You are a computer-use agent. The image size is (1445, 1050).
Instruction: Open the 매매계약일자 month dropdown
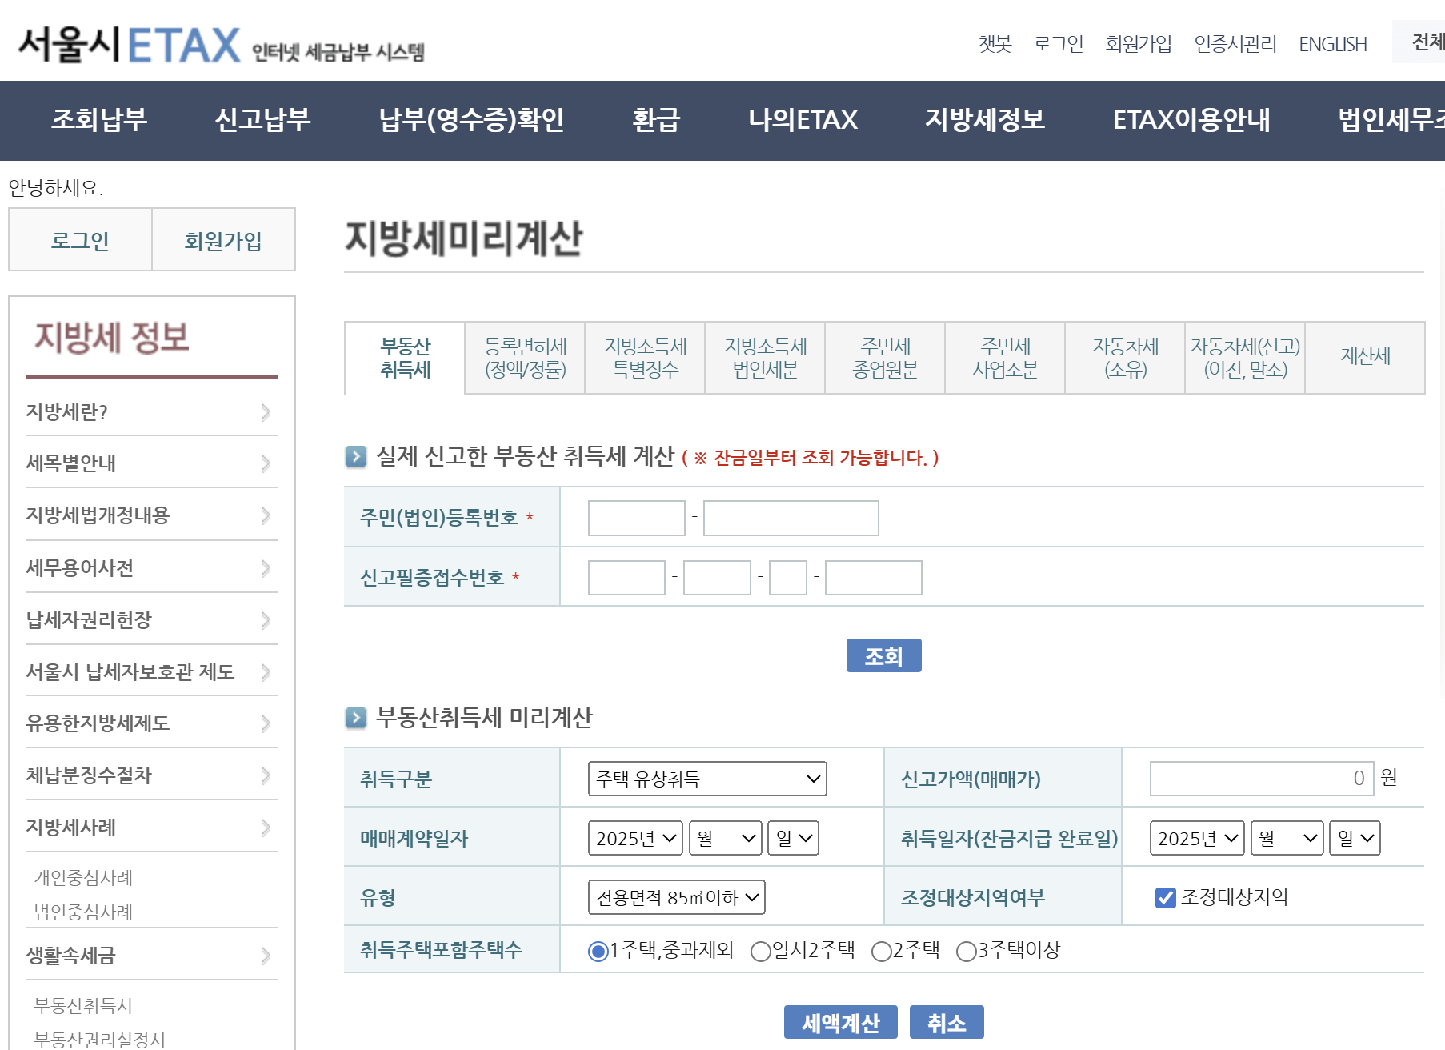[x=726, y=838]
